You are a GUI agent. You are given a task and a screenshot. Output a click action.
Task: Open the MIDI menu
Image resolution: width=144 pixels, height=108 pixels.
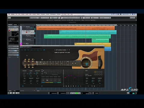(30, 14)
